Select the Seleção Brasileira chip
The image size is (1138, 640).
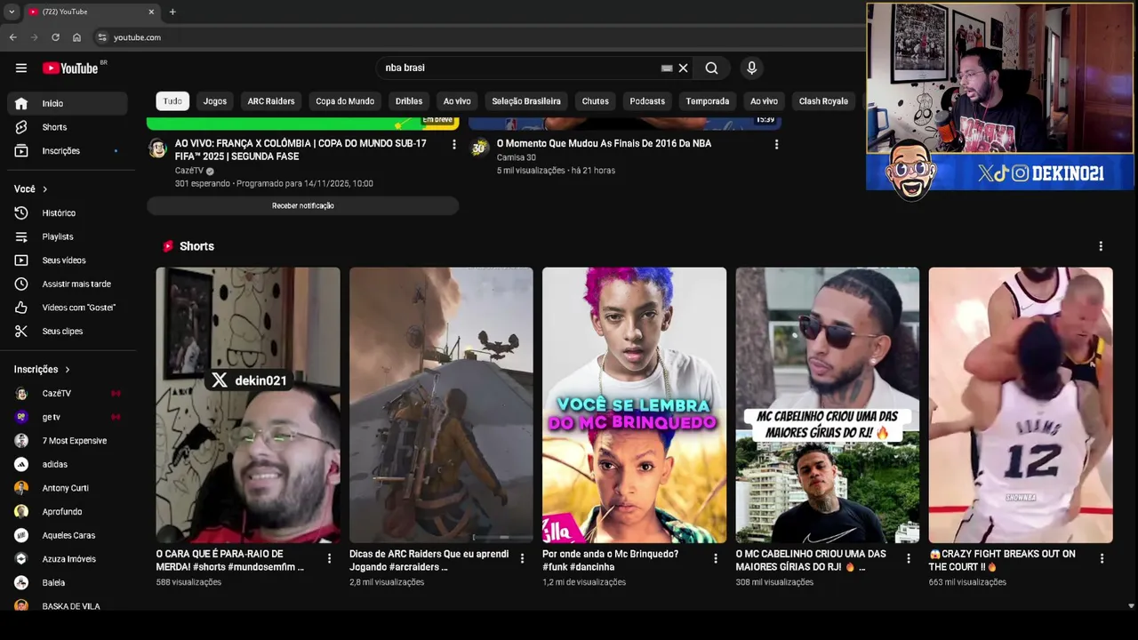pos(526,101)
